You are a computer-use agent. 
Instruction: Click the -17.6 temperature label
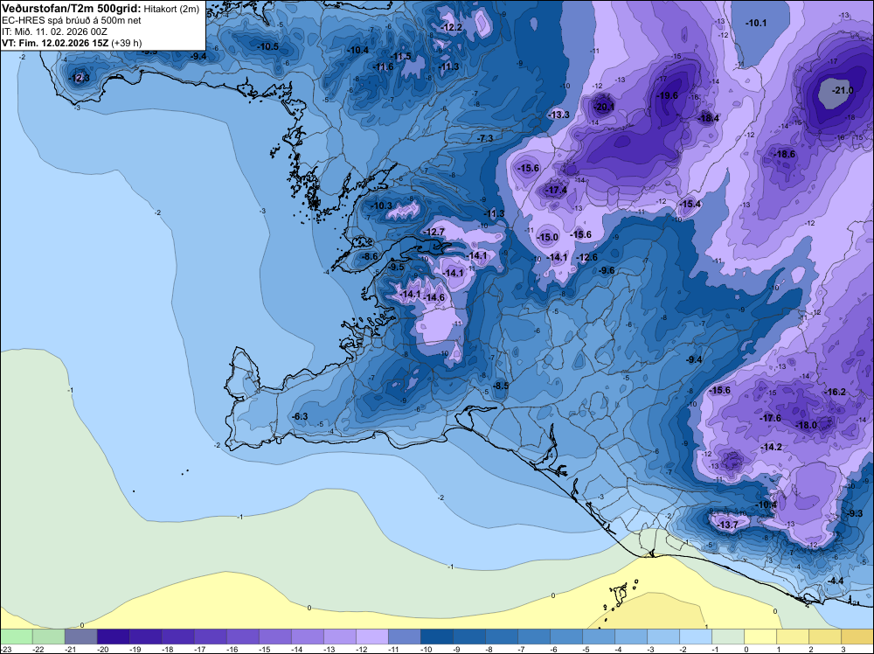[771, 418]
